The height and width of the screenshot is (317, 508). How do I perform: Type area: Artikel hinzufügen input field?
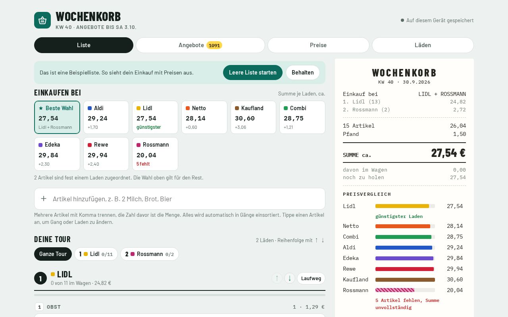point(180,199)
